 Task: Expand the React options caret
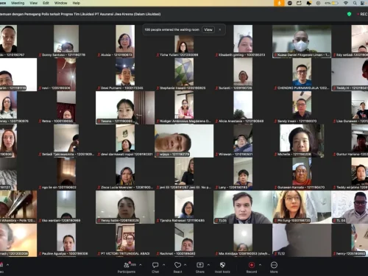click(x=185, y=265)
